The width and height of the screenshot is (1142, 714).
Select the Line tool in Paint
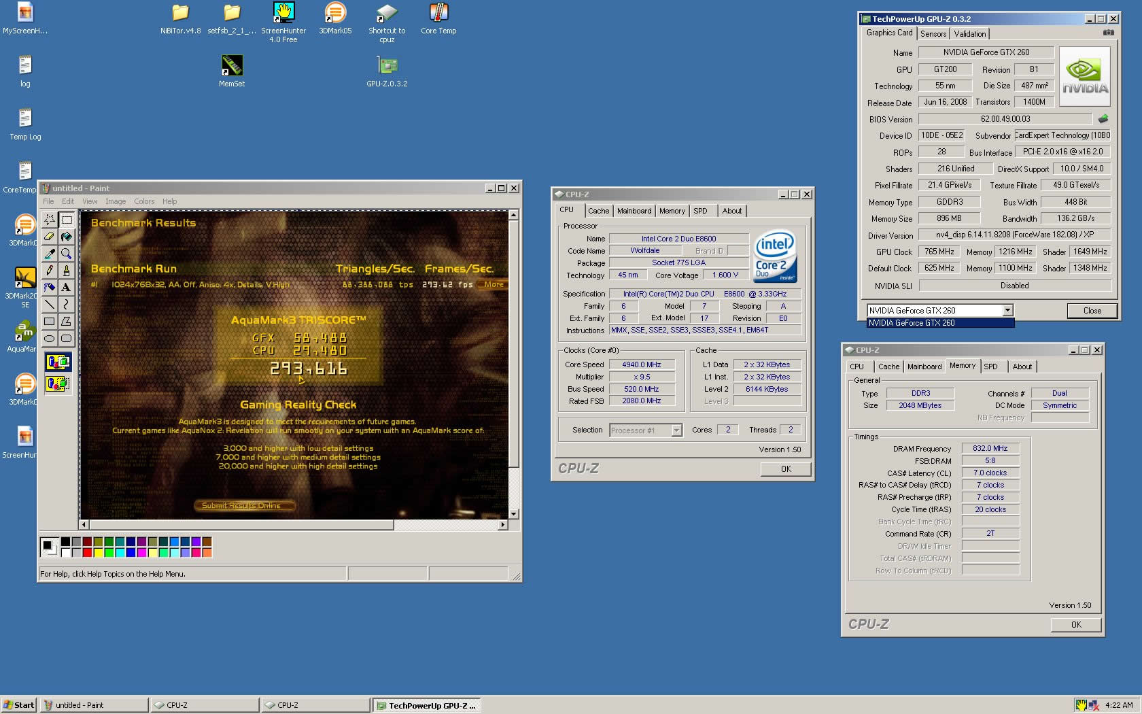(50, 305)
